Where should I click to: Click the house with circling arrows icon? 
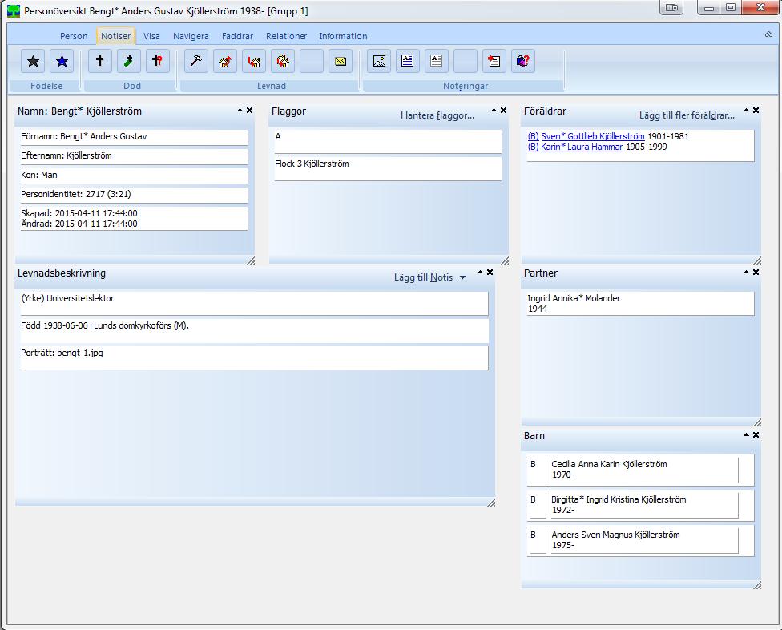[x=283, y=62]
